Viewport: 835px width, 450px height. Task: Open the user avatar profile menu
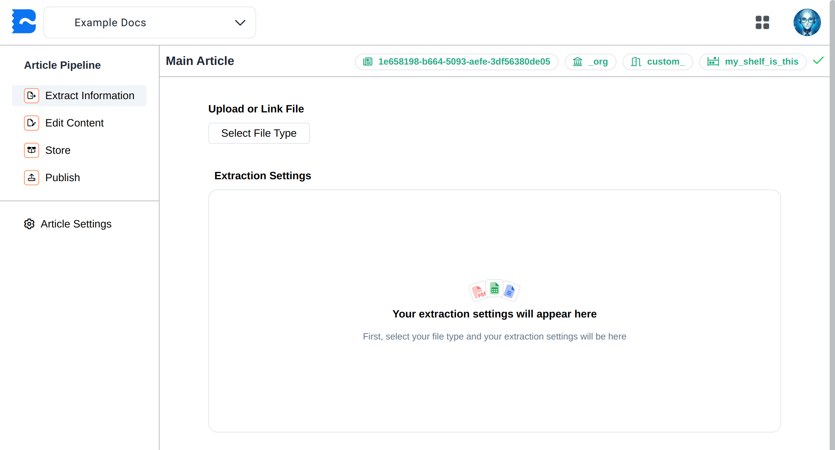[806, 22]
